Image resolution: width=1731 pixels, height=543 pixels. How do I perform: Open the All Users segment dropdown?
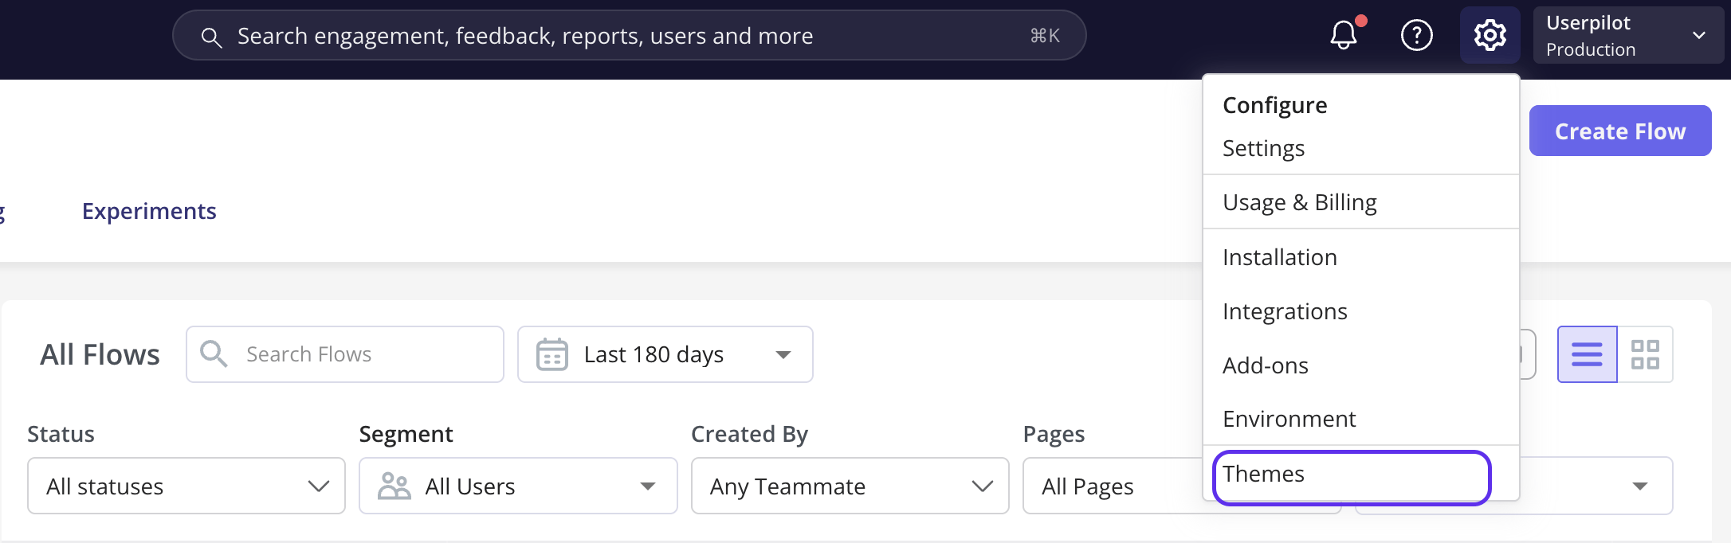(518, 486)
